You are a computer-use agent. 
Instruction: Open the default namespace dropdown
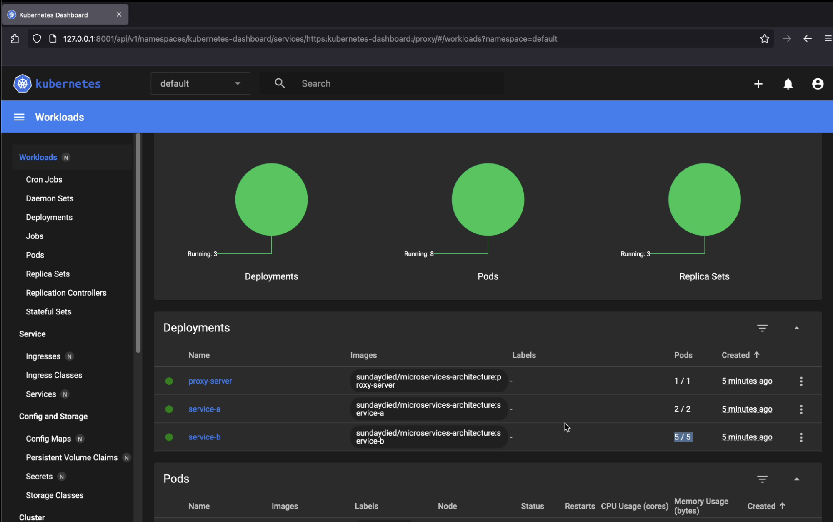pyautogui.click(x=200, y=83)
